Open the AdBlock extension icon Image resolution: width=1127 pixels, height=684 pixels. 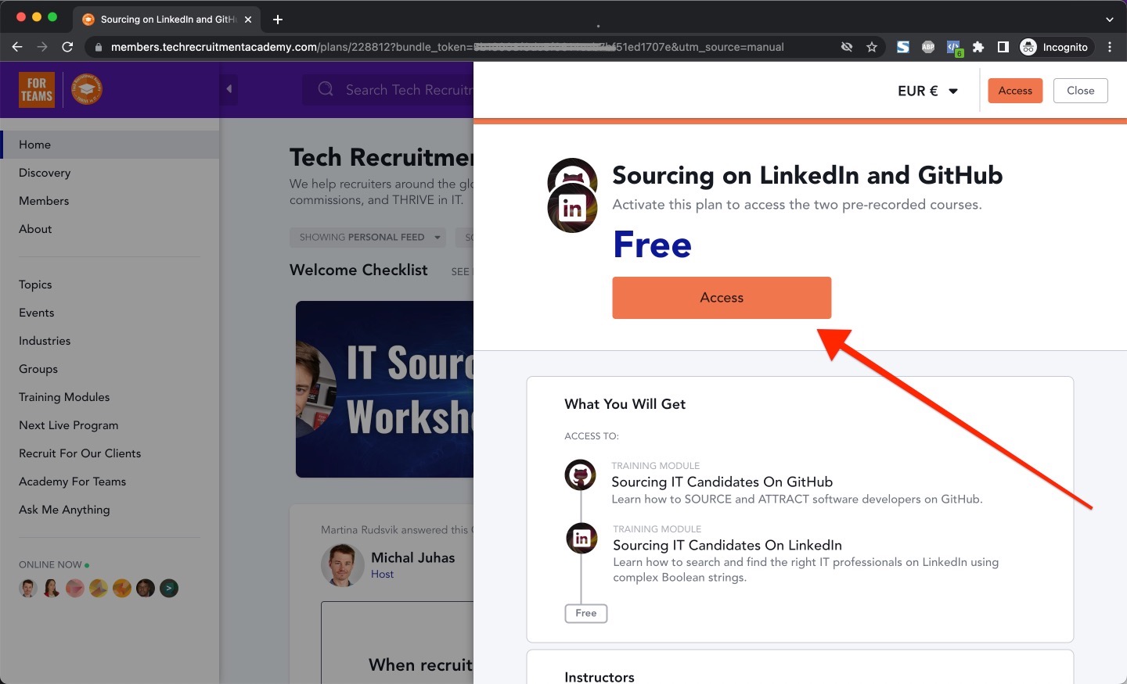[x=928, y=47]
